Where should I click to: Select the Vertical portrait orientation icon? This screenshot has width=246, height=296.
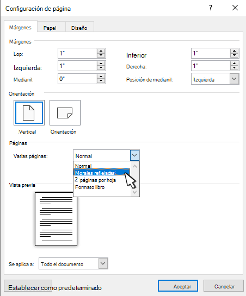[x=29, y=113]
